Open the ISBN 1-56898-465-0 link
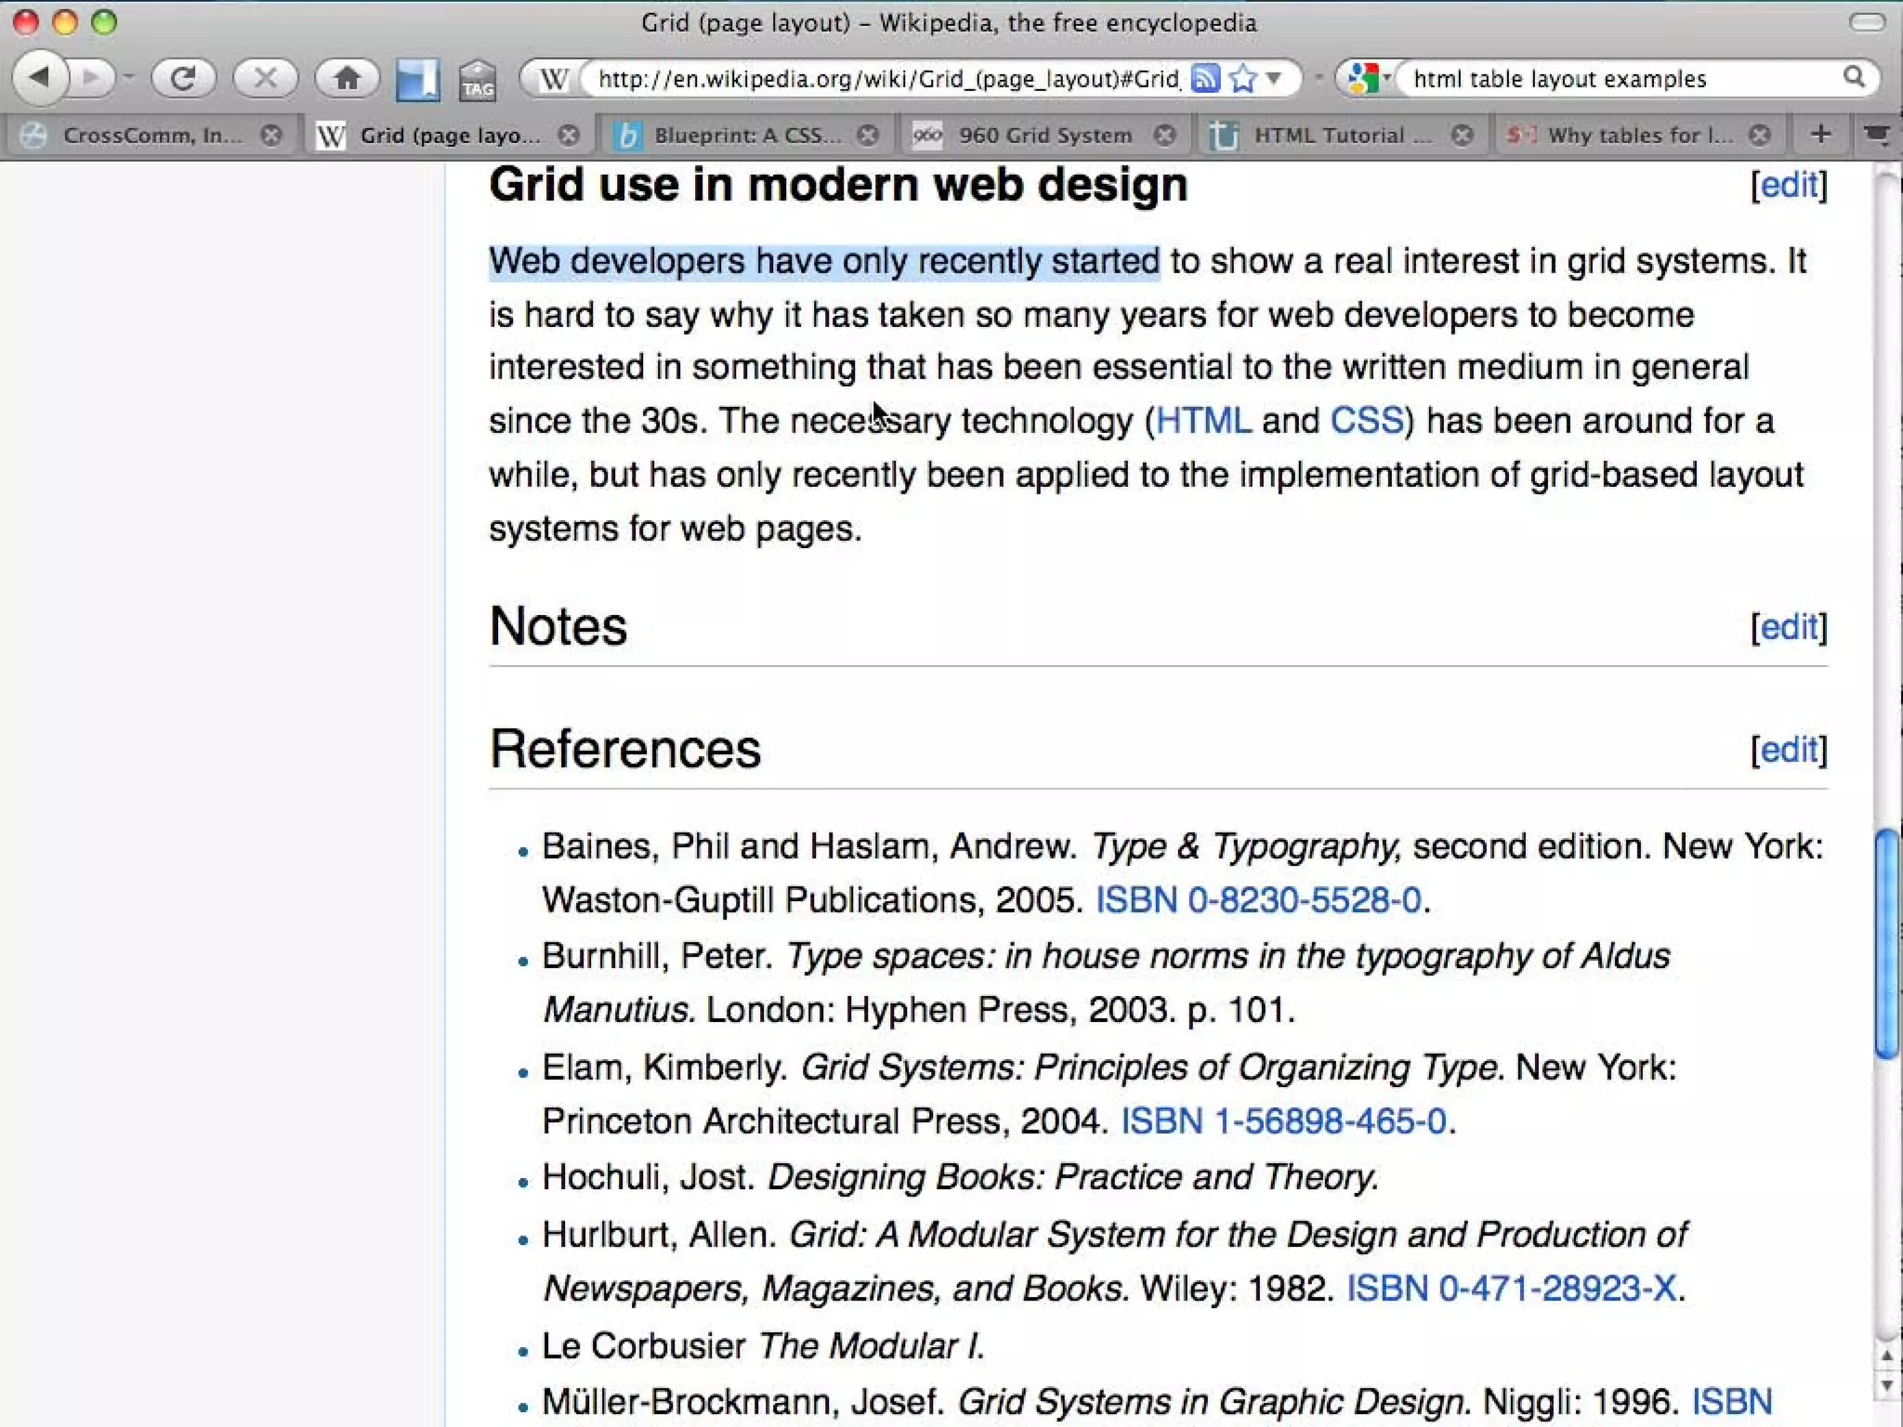 coord(1283,1121)
